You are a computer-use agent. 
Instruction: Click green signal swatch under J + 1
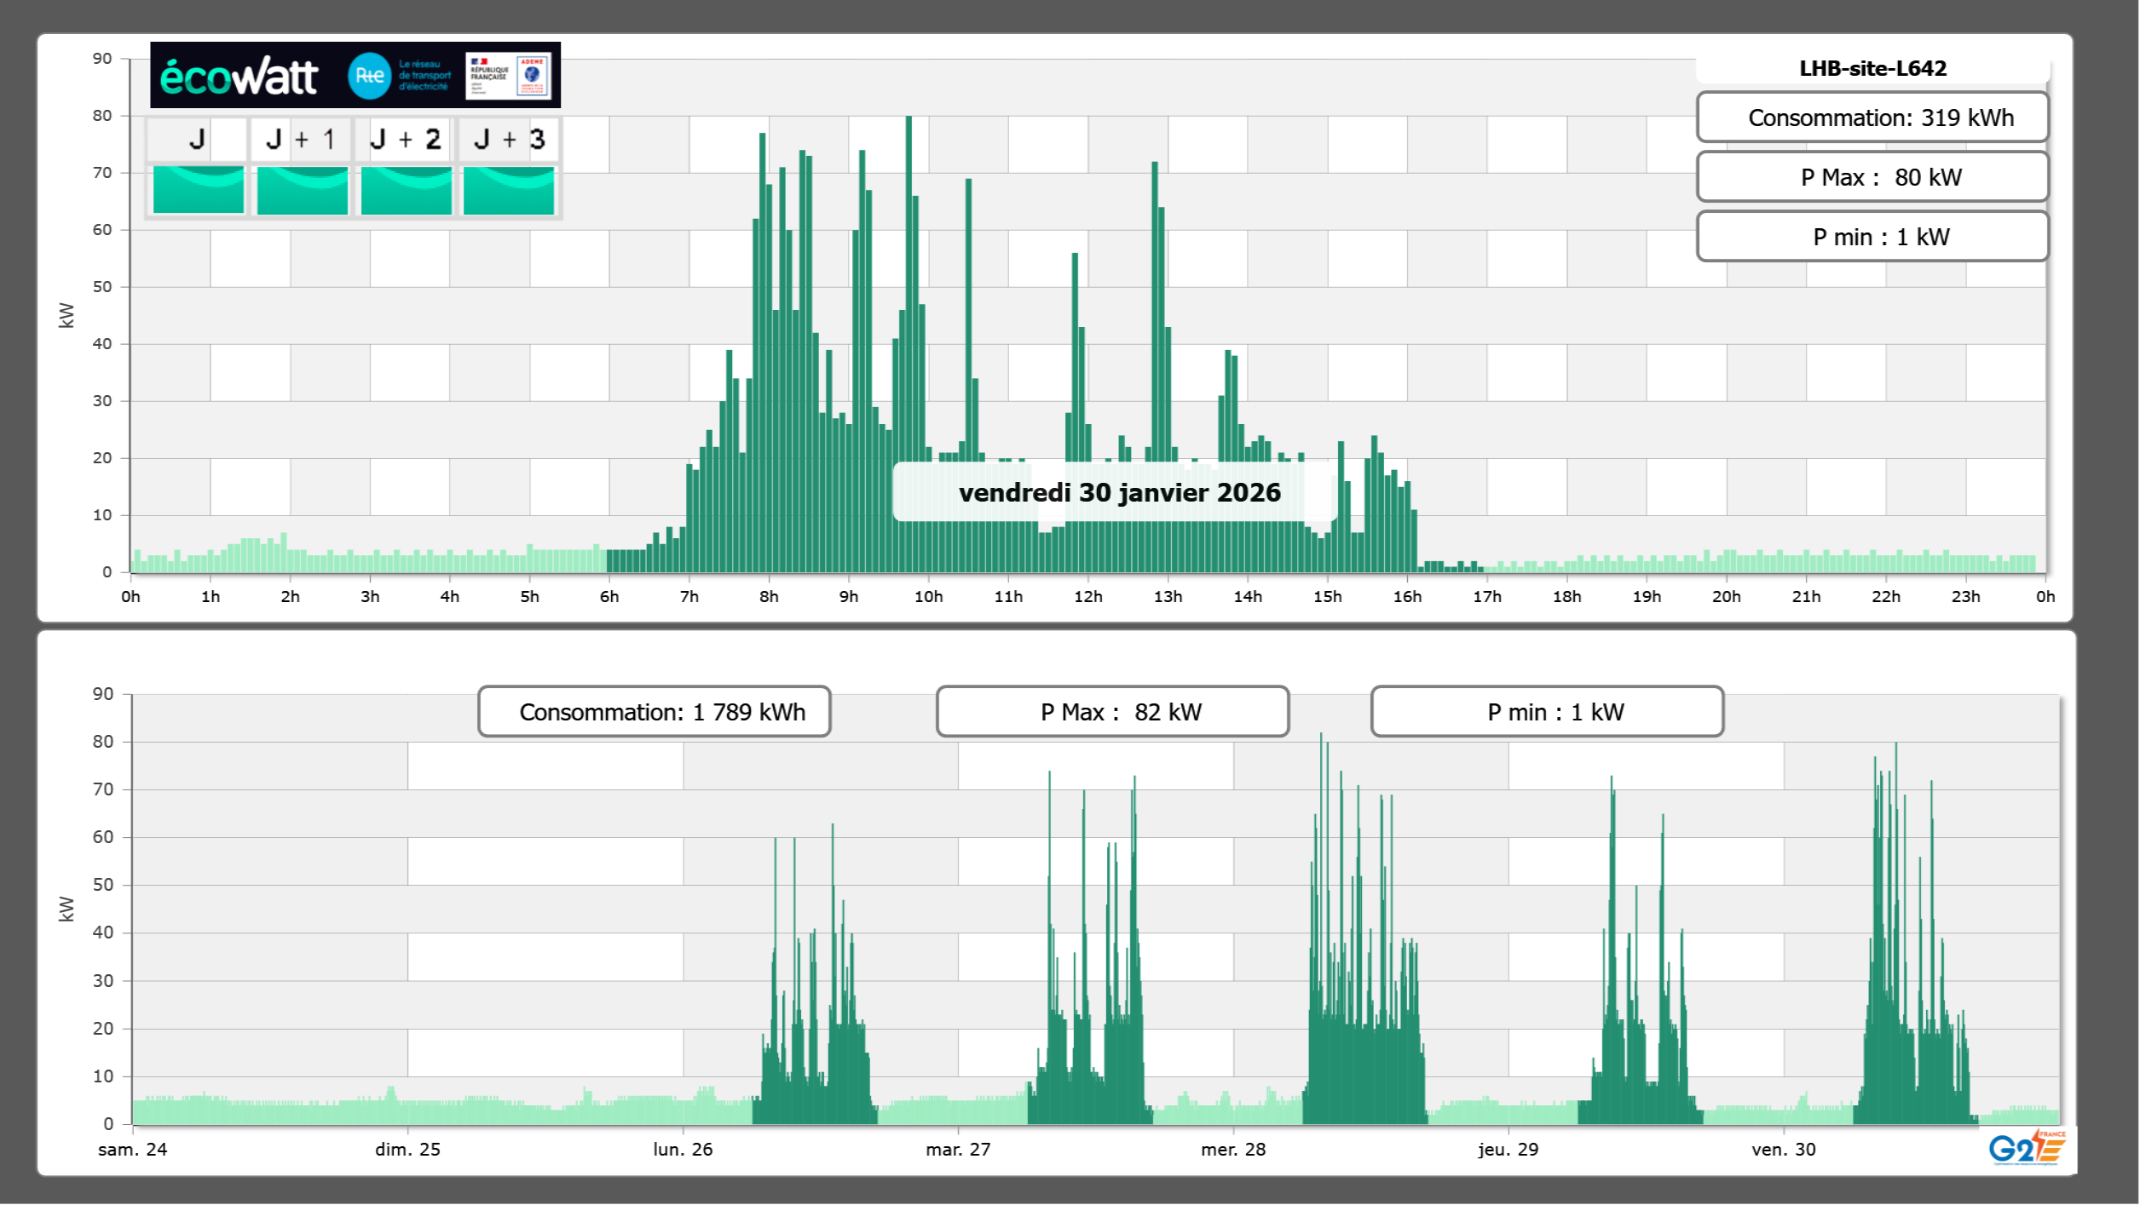302,190
